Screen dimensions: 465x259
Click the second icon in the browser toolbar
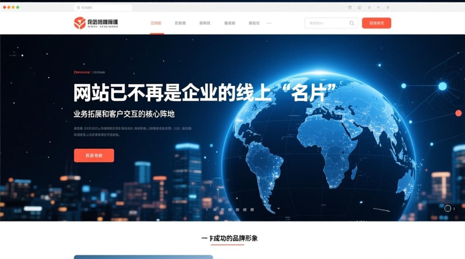click(359, 7)
